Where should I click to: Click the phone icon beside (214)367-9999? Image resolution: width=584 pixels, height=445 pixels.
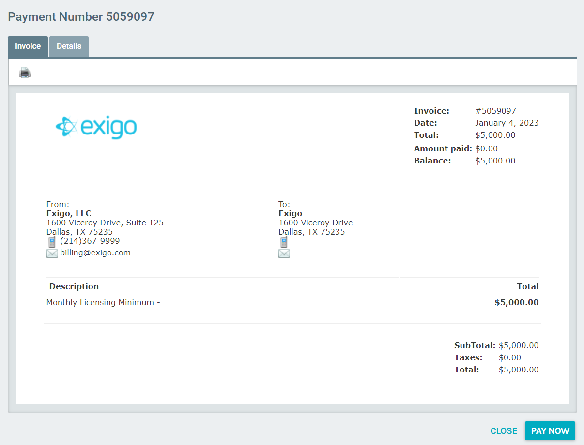coord(52,242)
